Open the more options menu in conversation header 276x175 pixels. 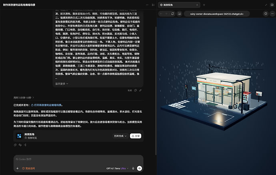click(147, 5)
